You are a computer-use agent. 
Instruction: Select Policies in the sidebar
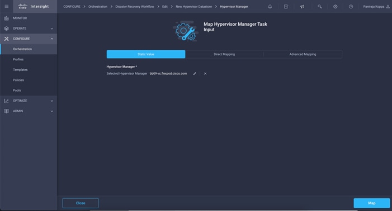29,80
